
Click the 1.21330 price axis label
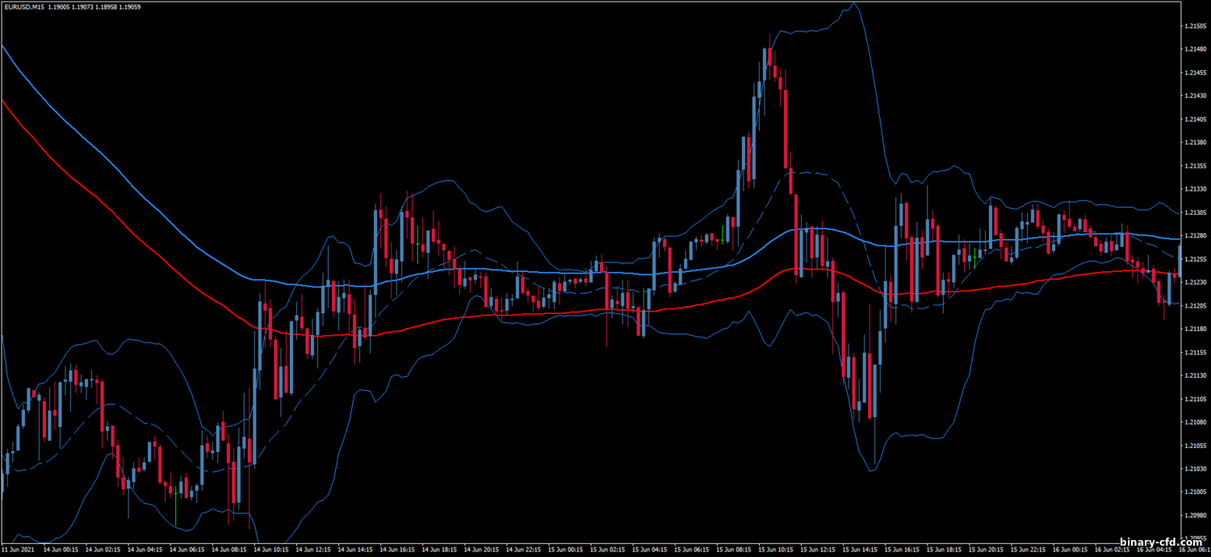coord(1195,190)
